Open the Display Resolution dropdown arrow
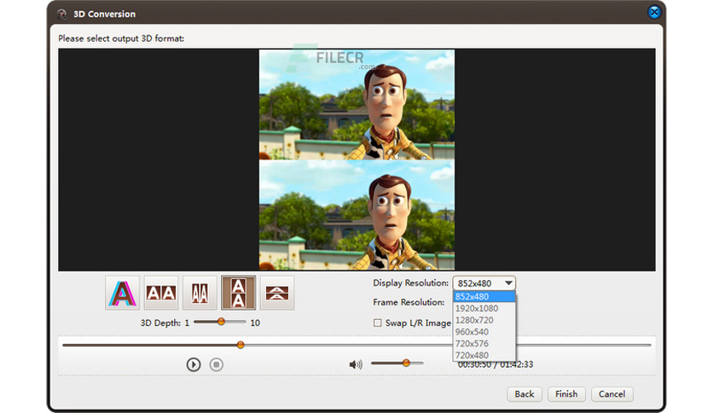The height and width of the screenshot is (413, 713). [508, 283]
